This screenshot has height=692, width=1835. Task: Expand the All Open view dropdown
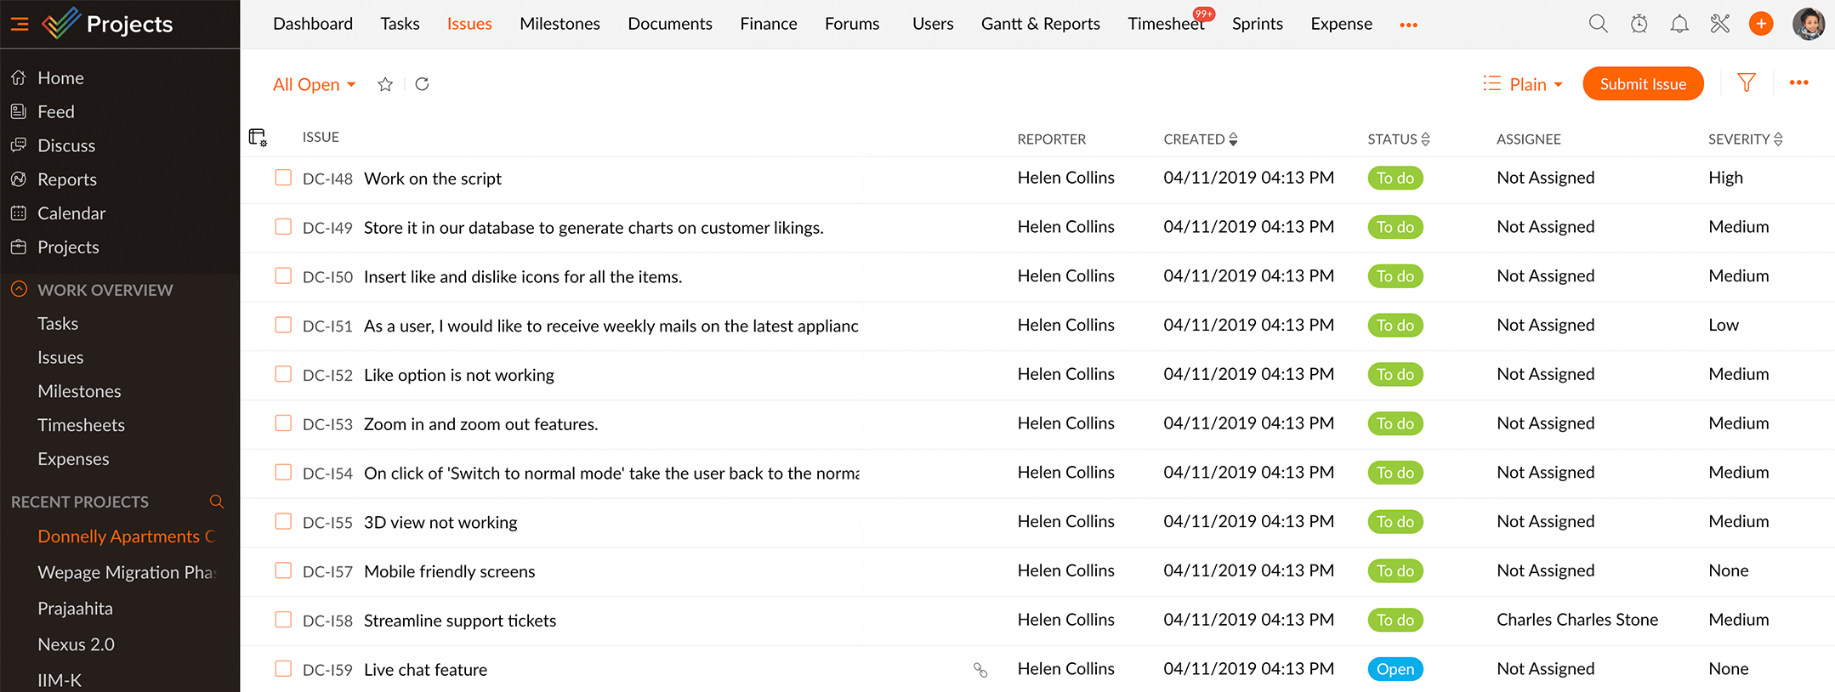click(314, 84)
